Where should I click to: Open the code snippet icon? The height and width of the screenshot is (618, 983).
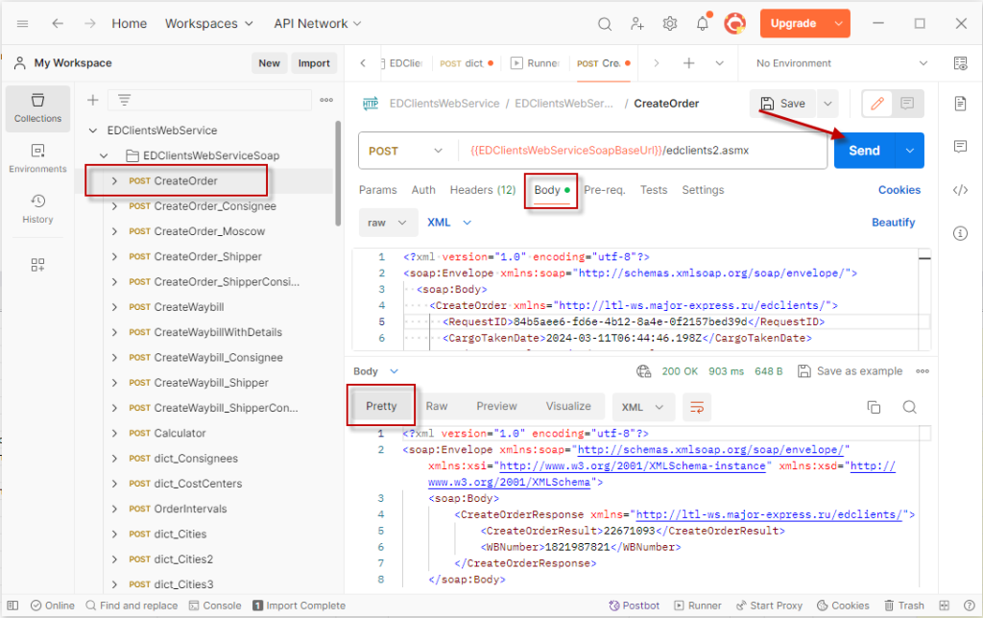coord(960,190)
